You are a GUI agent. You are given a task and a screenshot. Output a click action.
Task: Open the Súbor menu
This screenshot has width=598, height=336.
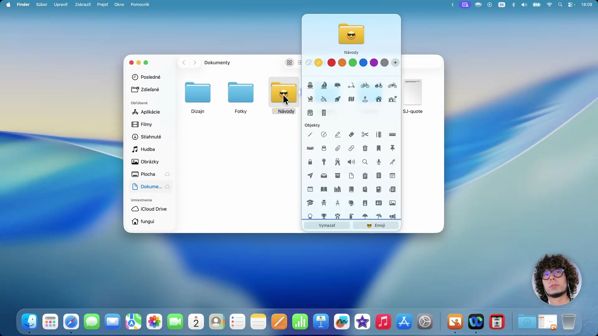(x=41, y=5)
